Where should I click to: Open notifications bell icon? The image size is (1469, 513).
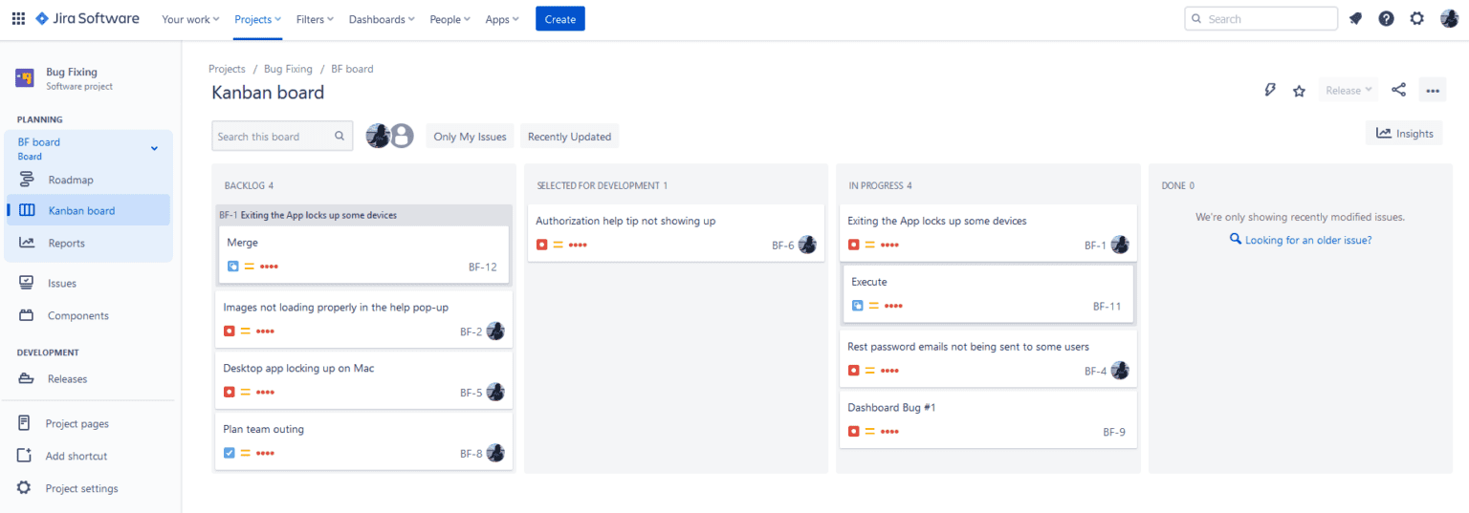1355,18
